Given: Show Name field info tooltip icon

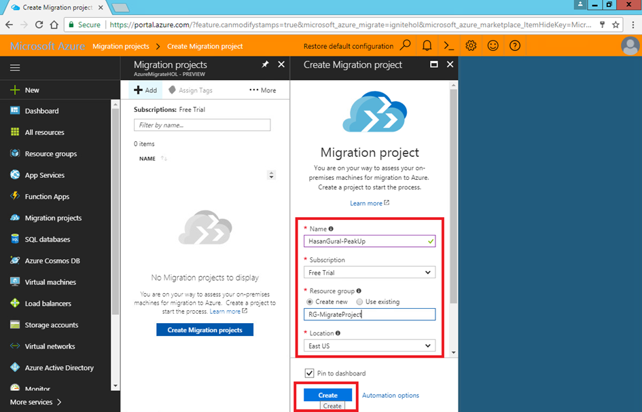Looking at the screenshot, I should [331, 229].
